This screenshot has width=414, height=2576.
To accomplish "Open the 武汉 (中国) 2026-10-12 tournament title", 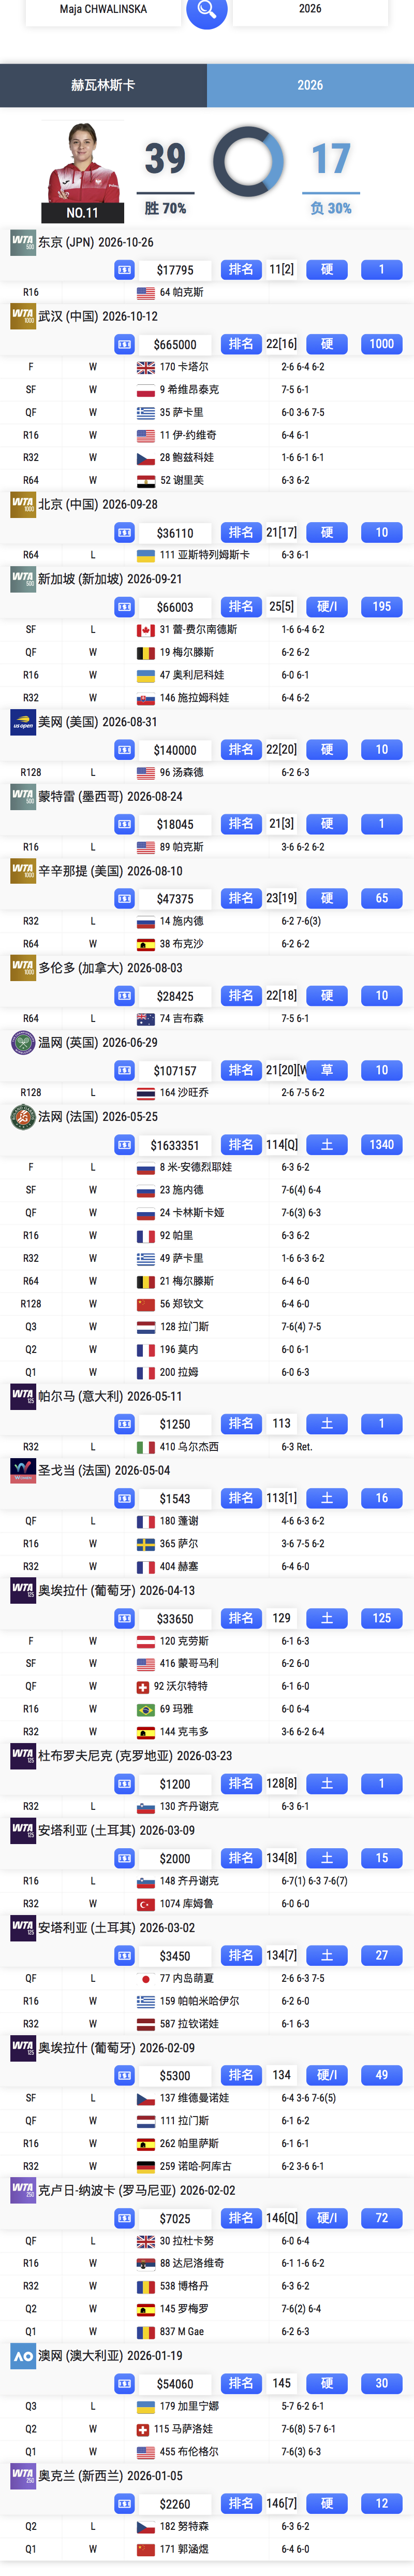I will pyautogui.click(x=98, y=317).
